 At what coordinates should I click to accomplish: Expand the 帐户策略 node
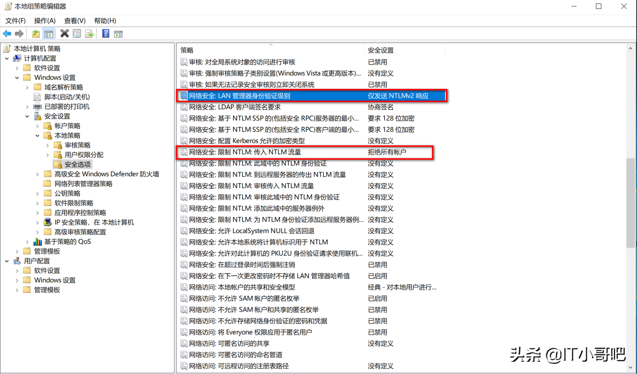tap(37, 126)
